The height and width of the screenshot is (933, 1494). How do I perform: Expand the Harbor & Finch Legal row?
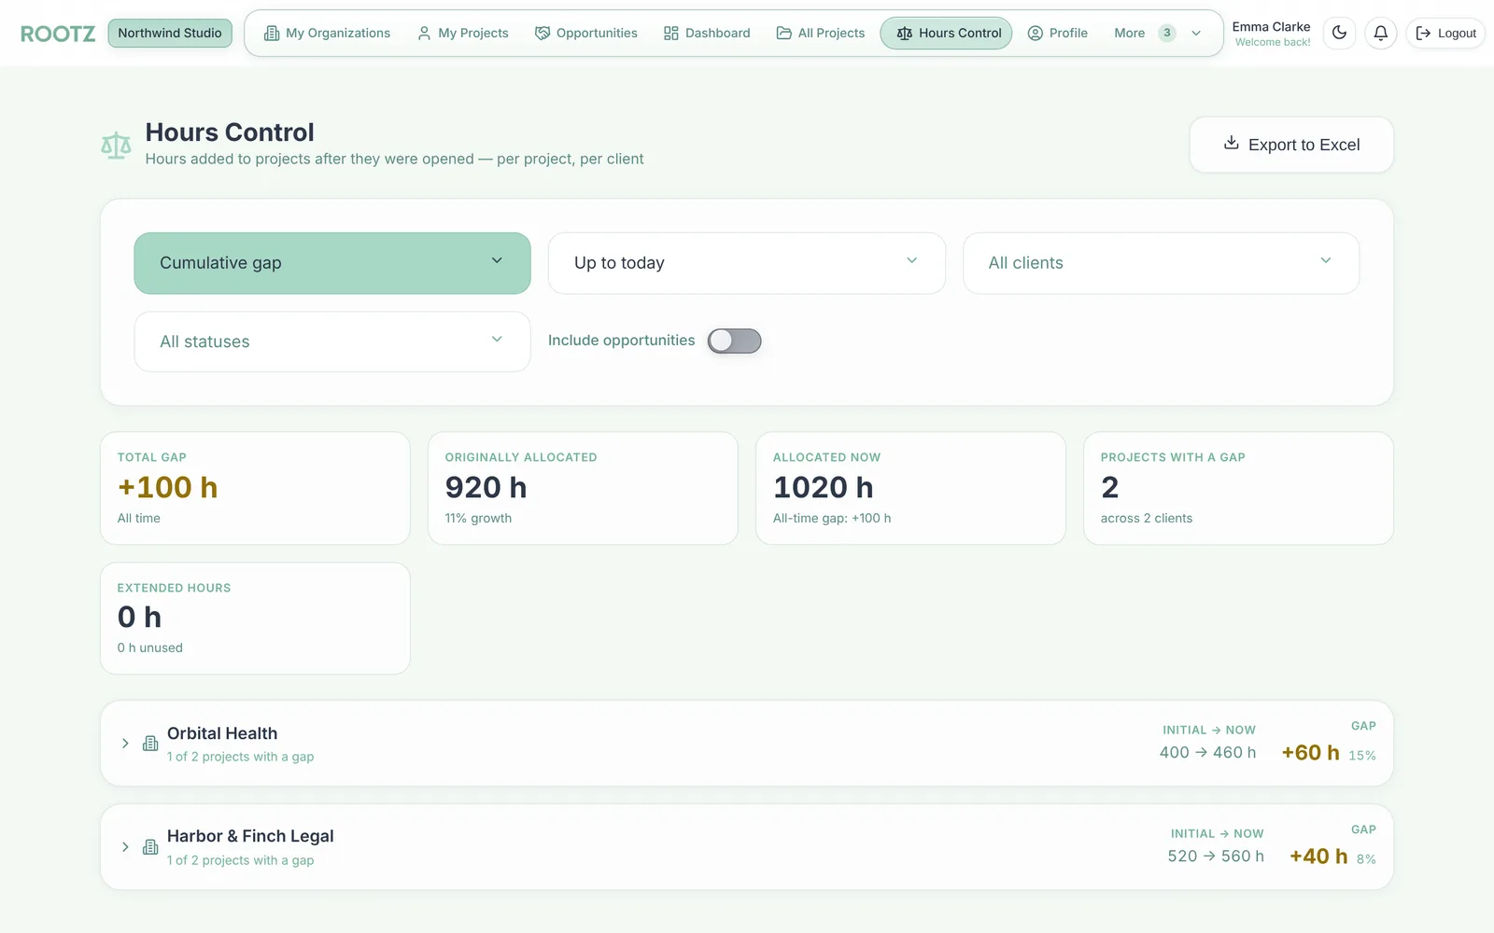(x=125, y=847)
